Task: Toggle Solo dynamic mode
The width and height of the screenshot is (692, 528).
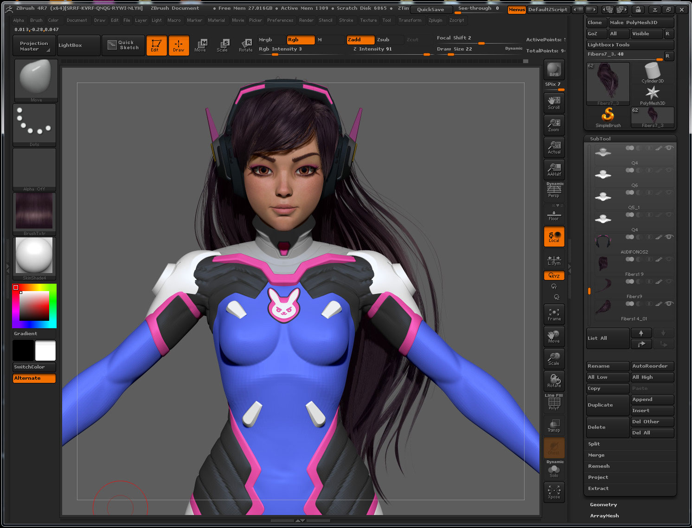Action: (x=554, y=470)
